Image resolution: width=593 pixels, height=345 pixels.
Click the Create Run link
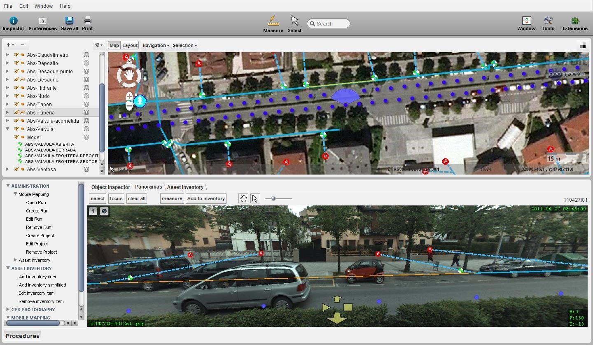coord(37,211)
